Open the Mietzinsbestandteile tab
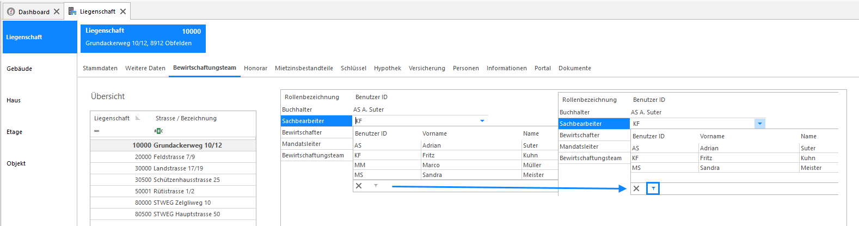Screen dimensions: 859x226 (304, 68)
